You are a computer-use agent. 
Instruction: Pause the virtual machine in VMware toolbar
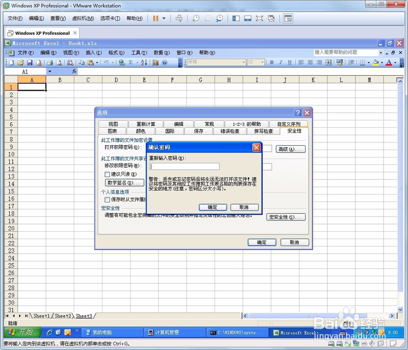(x=155, y=18)
